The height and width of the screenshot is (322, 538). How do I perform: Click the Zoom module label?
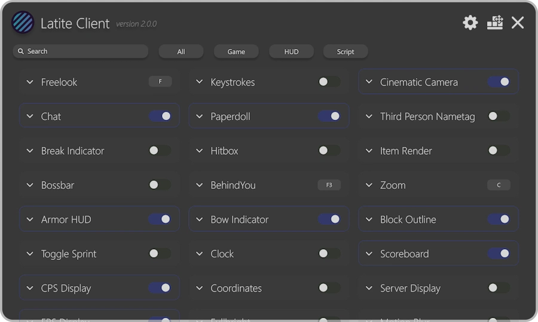pos(393,185)
